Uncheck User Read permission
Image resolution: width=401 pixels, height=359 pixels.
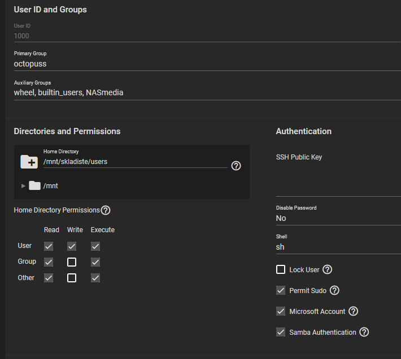(x=49, y=246)
